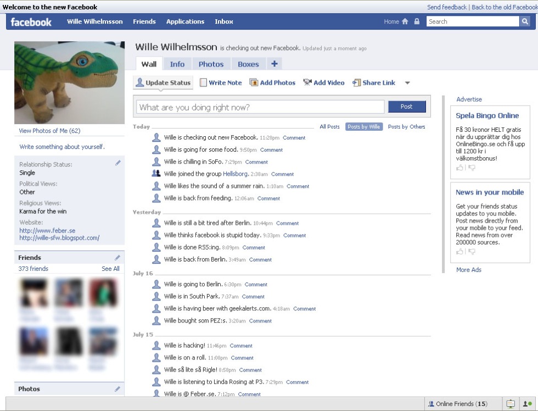The height and width of the screenshot is (411, 538).
Task: Click the Advertise link
Action: tap(469, 99)
